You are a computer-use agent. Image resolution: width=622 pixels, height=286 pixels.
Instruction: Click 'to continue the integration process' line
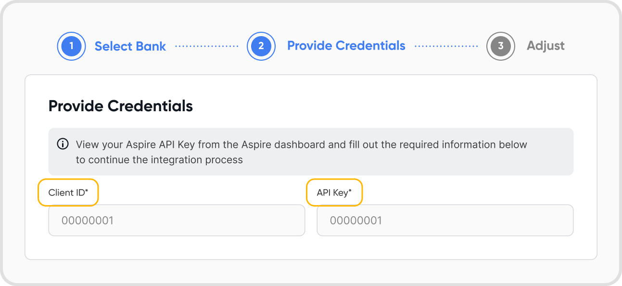pyautogui.click(x=159, y=159)
